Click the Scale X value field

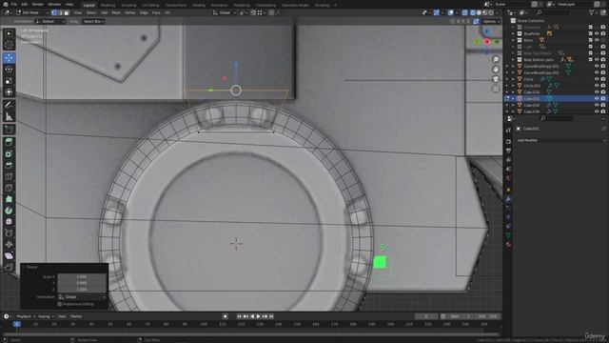click(82, 276)
